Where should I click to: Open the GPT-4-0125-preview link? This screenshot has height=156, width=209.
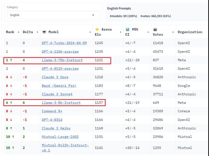pos(60,69)
